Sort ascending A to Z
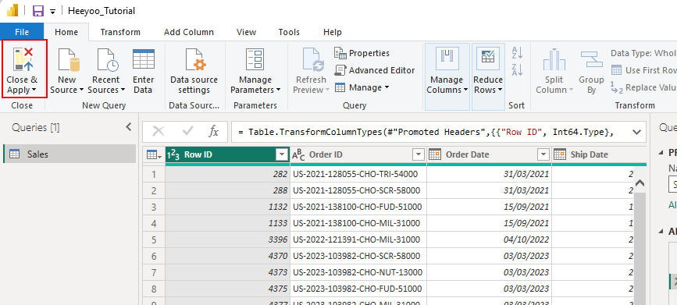This screenshot has height=305, width=677. [x=517, y=52]
